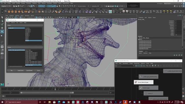Open Hypergraph Bookmarks menu

(x=125, y=63)
